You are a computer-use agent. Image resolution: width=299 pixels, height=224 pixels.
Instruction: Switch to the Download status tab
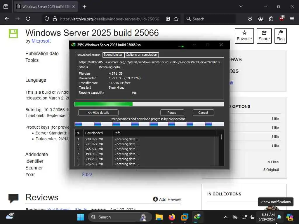click(x=88, y=55)
